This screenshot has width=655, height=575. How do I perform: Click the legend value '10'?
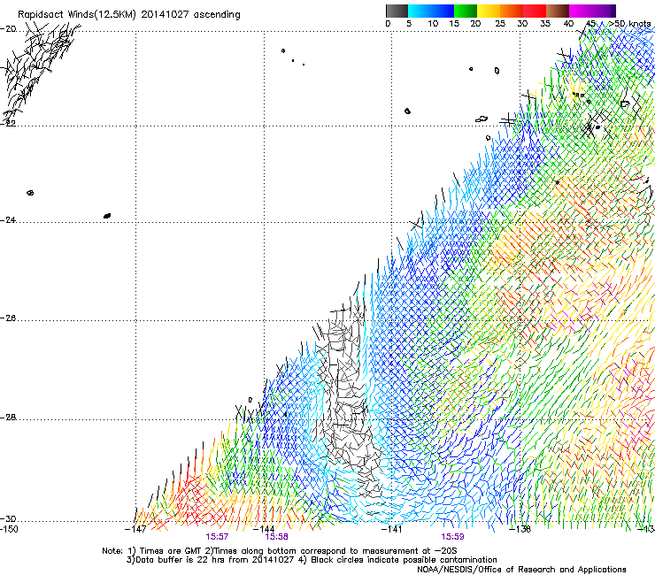tap(433, 24)
